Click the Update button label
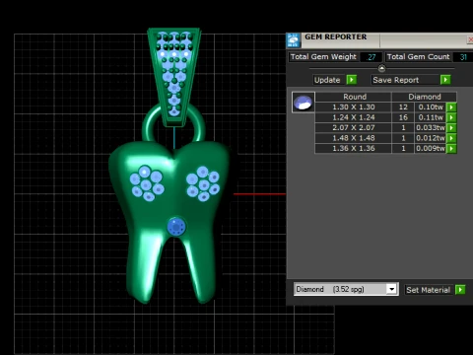 pos(327,80)
